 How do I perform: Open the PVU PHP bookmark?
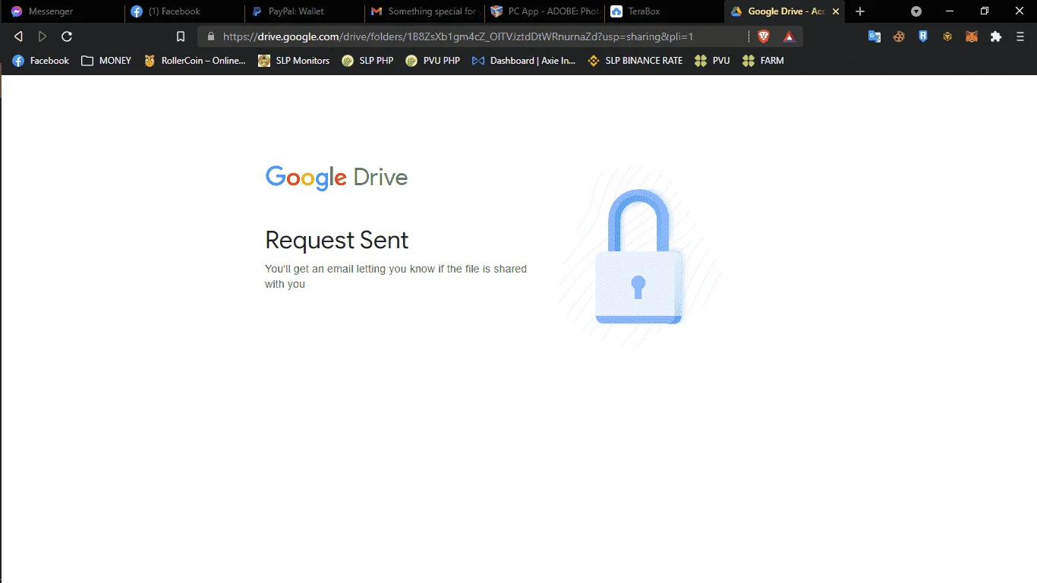pyautogui.click(x=433, y=61)
